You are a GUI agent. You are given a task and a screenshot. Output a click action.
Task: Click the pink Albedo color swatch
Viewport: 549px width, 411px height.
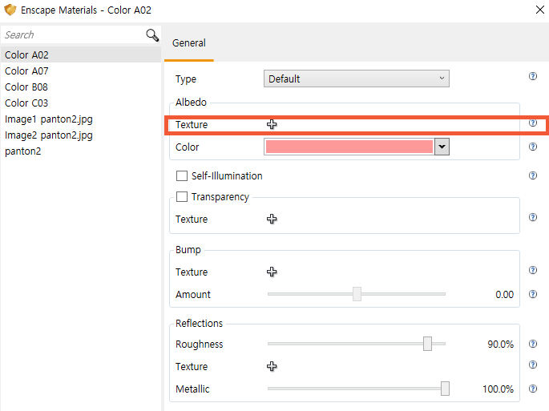click(349, 147)
